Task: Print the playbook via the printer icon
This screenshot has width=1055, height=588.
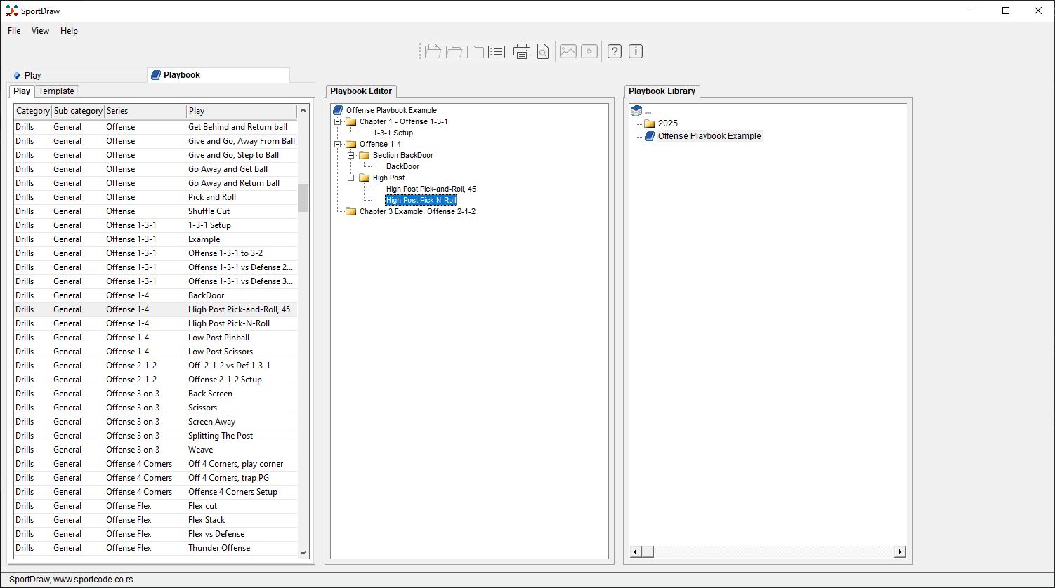Action: click(520, 51)
